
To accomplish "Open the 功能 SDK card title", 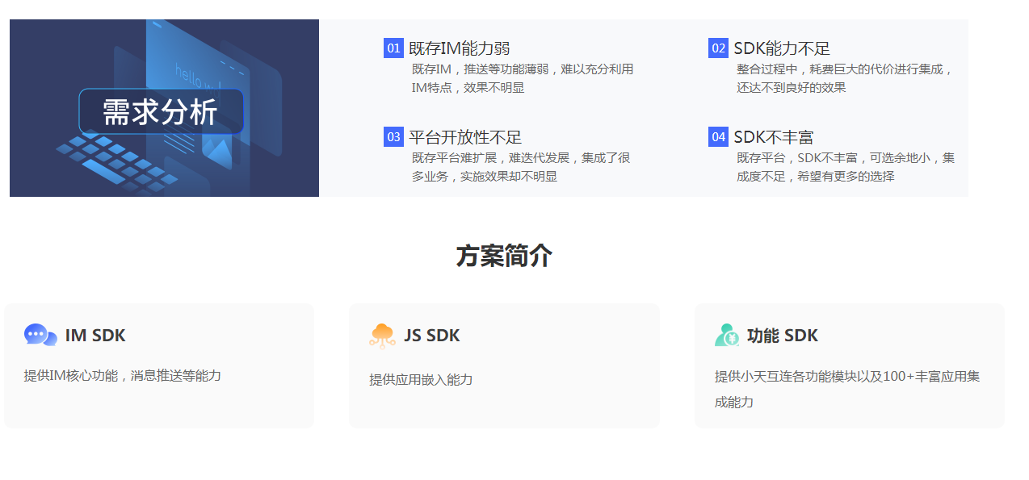I will point(783,336).
